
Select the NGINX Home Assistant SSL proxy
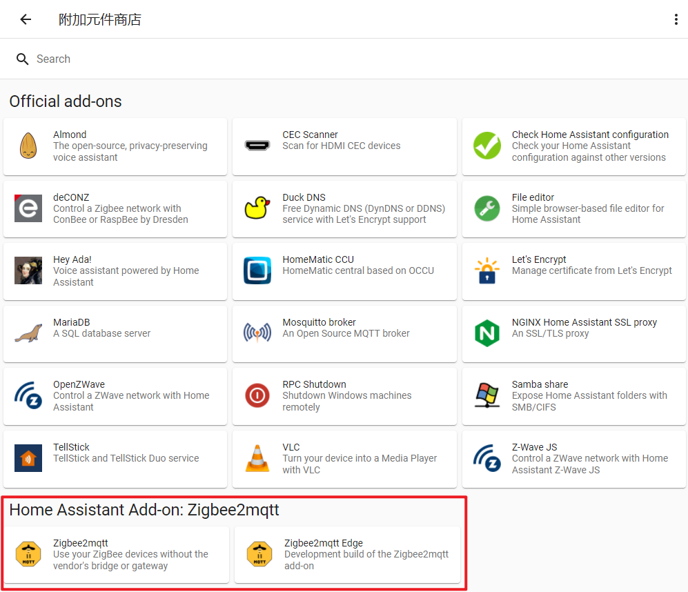574,334
